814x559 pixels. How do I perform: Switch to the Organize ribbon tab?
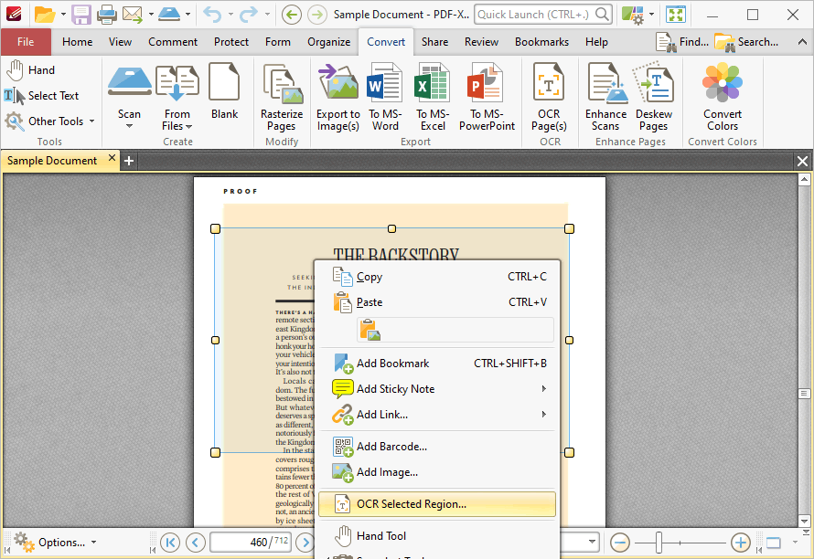[328, 42]
